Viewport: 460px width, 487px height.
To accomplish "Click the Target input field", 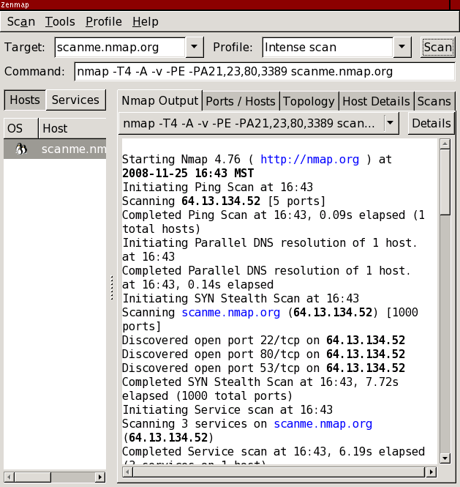I will pyautogui.click(x=120, y=47).
